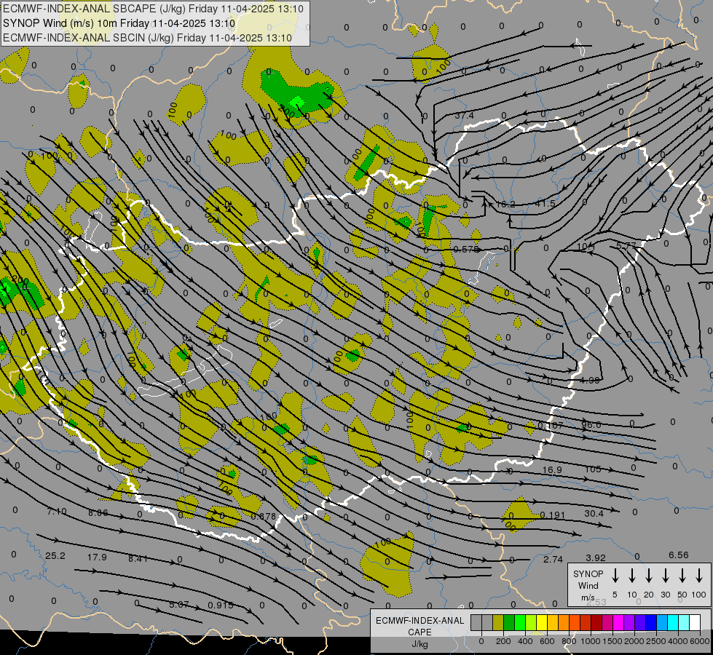Click the '41.5' value on the map
This screenshot has height=655, width=713.
pyautogui.click(x=545, y=203)
